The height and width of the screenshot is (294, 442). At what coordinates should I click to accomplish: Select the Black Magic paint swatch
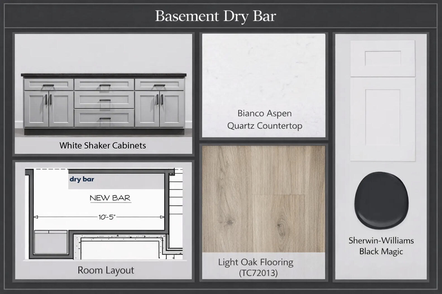381,200
